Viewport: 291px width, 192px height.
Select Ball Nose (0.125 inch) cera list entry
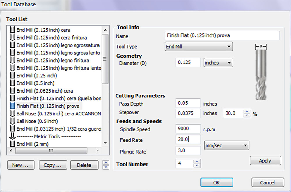click(58, 113)
